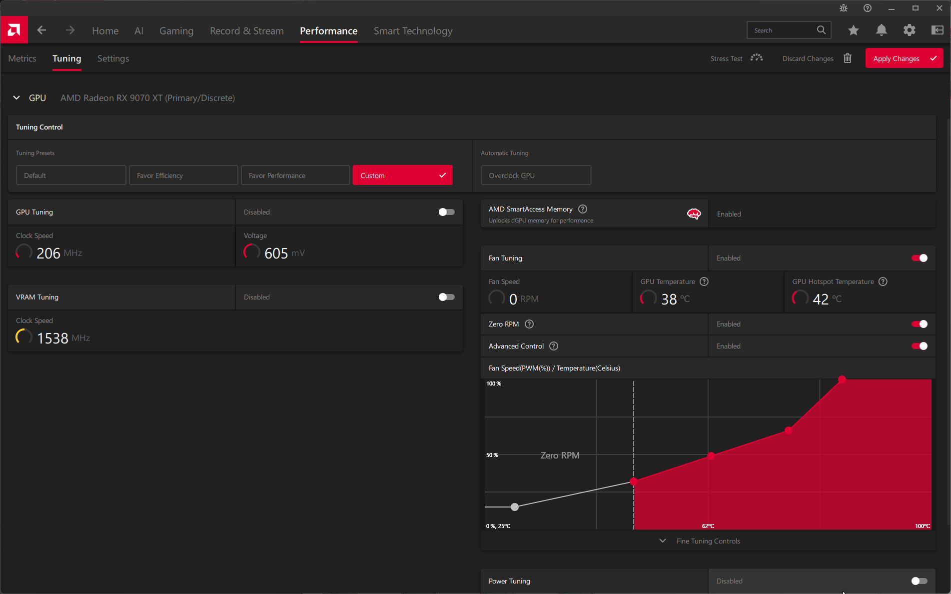Open the Smart Technology tab
The image size is (951, 594).
(413, 30)
